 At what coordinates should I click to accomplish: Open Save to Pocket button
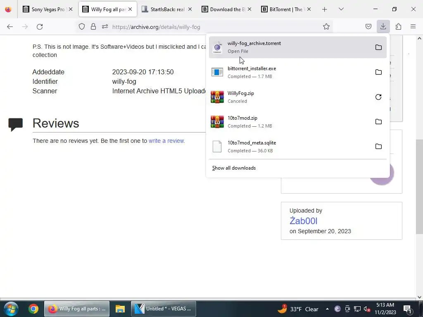tap(368, 26)
